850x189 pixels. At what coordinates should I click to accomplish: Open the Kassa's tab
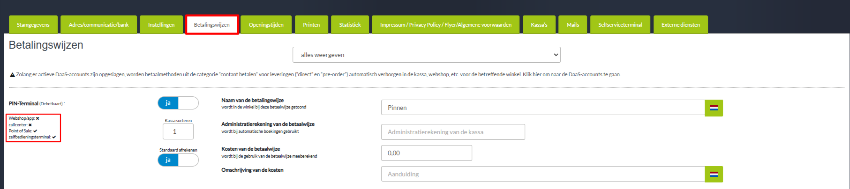tap(539, 25)
